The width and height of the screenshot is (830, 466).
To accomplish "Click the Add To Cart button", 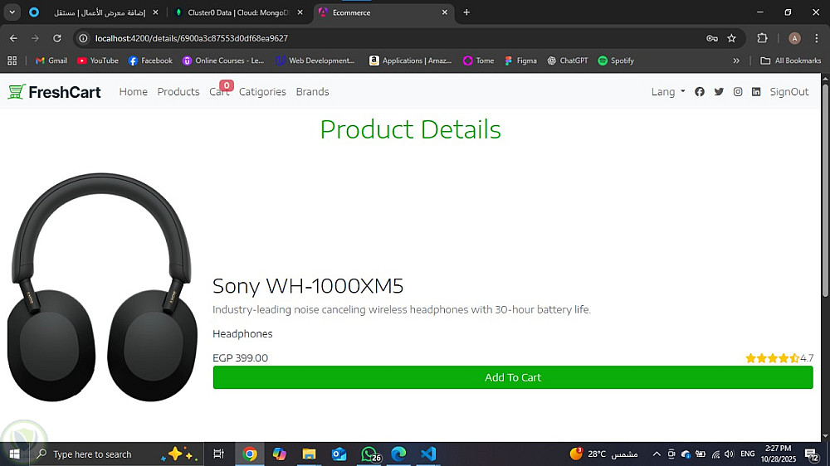I will 513,377.
